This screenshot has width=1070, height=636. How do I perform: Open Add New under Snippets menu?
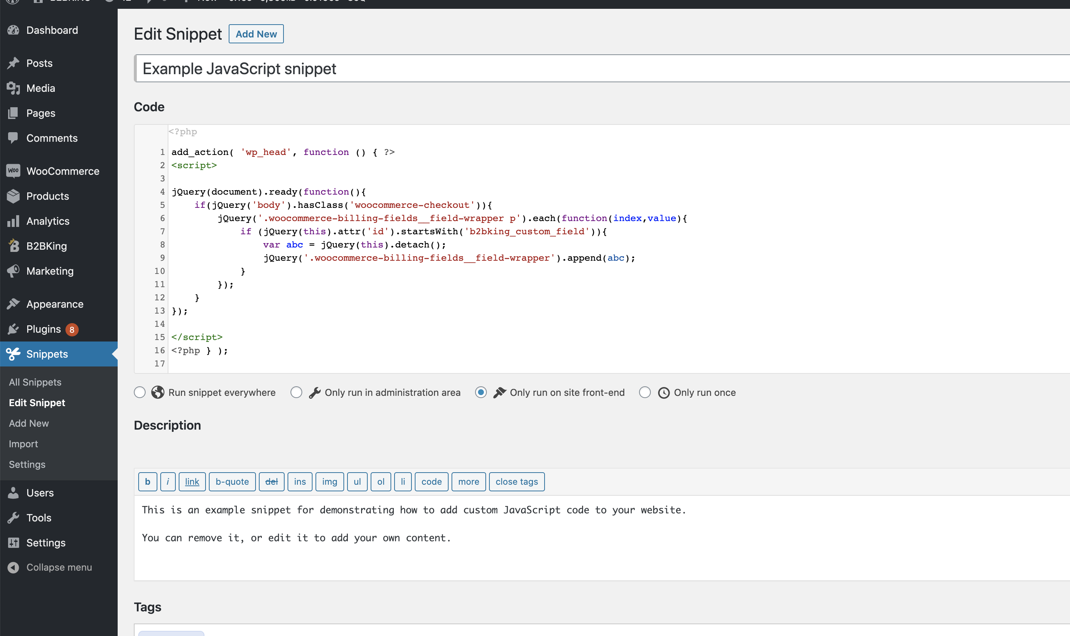(29, 423)
